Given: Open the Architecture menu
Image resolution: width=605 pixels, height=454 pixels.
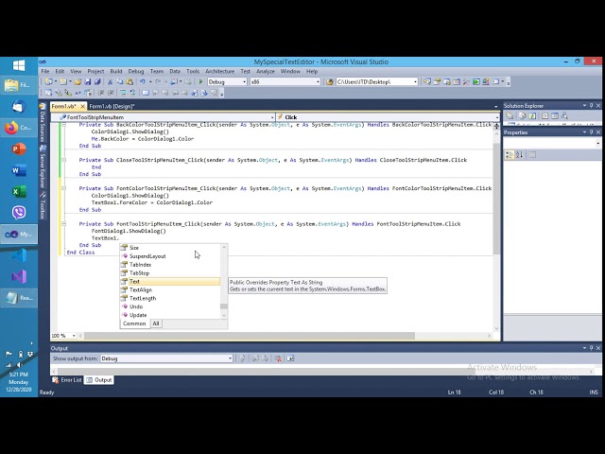Looking at the screenshot, I should [220, 72].
